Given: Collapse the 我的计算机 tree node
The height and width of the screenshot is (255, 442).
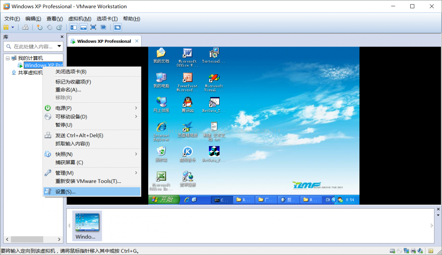Looking at the screenshot, I should coord(8,58).
